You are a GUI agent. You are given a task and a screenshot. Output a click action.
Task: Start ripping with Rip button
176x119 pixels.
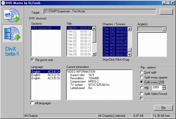pyautogui.click(x=163, y=108)
